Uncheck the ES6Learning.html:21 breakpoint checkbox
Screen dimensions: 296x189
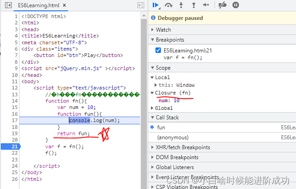[x=158, y=50]
